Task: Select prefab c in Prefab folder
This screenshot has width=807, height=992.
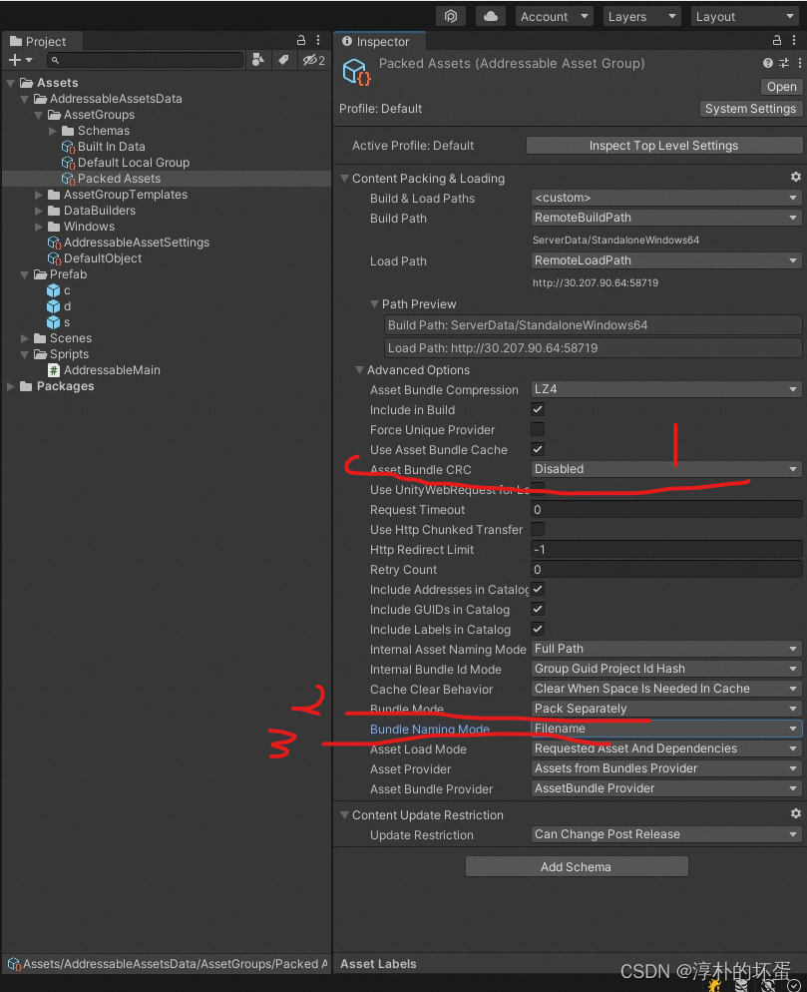Action: (59, 290)
